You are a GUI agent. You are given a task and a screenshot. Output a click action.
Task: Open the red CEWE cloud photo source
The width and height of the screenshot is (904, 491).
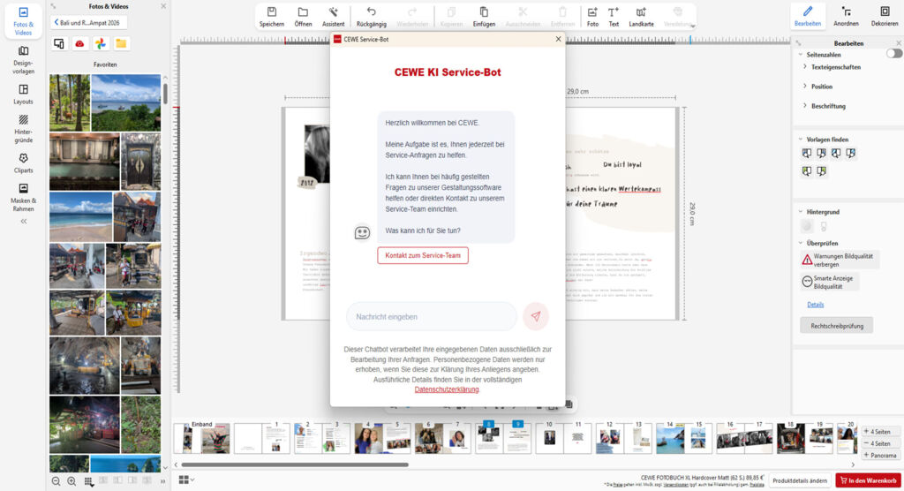pyautogui.click(x=79, y=44)
